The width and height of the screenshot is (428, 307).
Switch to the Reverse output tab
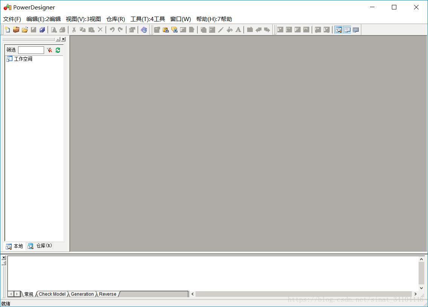click(x=107, y=294)
